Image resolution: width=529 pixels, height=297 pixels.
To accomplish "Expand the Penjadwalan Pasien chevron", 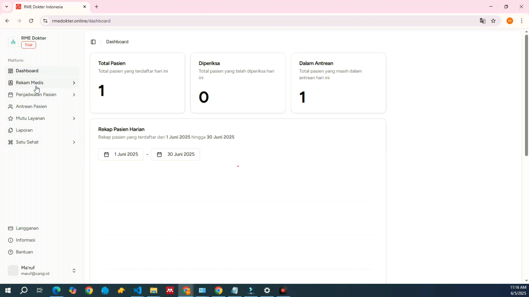I will pos(74,95).
